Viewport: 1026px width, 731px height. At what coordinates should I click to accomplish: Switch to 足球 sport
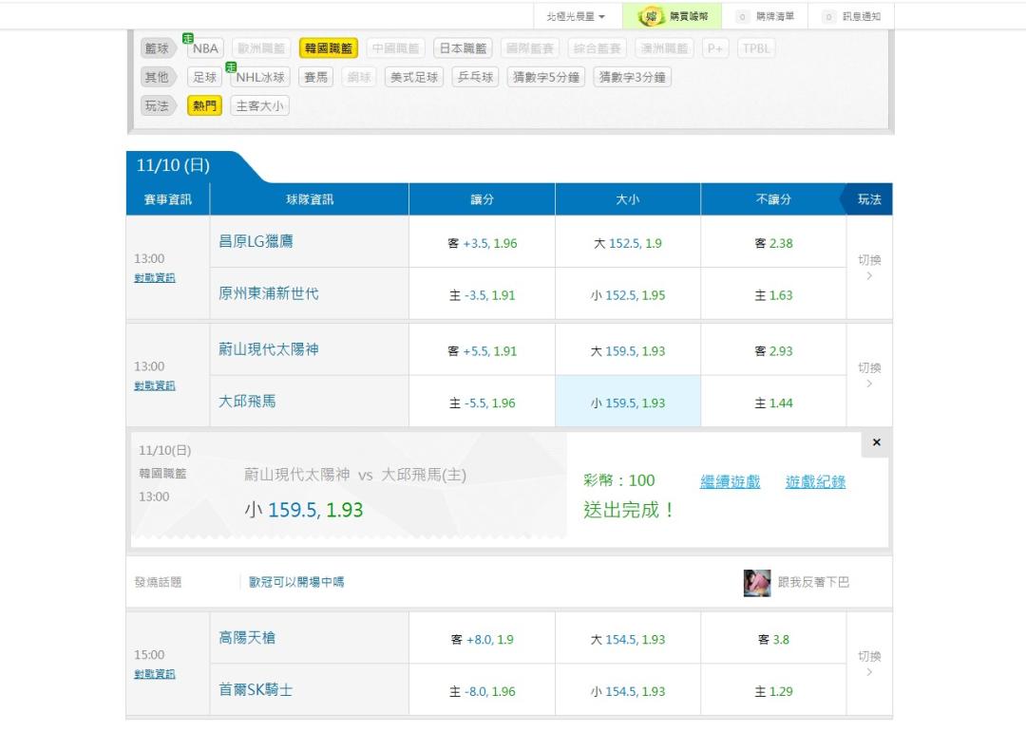click(x=205, y=77)
